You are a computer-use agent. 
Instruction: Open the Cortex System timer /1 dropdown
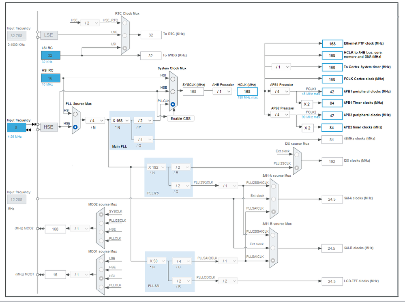pyautogui.click(x=281, y=67)
